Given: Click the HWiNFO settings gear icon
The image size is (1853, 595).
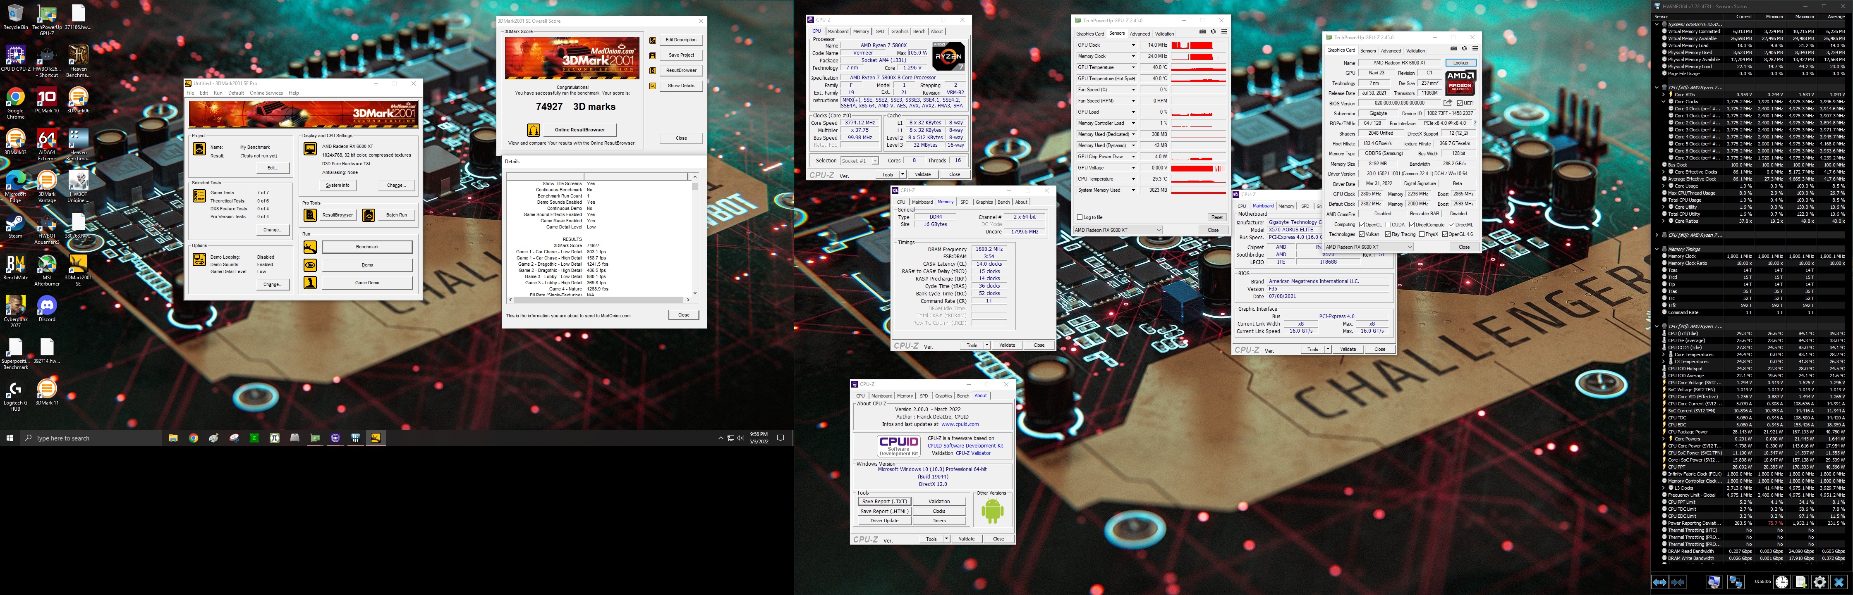Looking at the screenshot, I should [1819, 582].
